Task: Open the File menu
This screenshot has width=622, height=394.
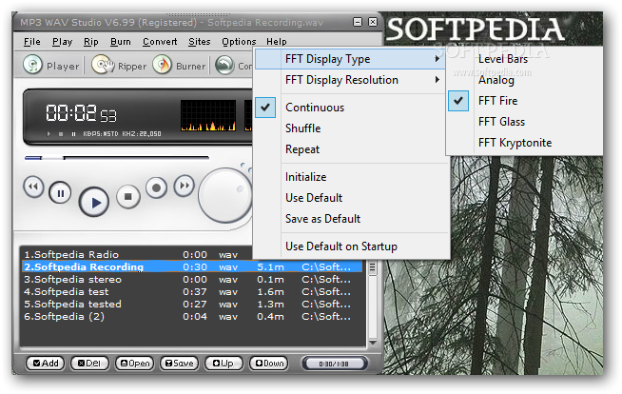Action: pyautogui.click(x=32, y=42)
